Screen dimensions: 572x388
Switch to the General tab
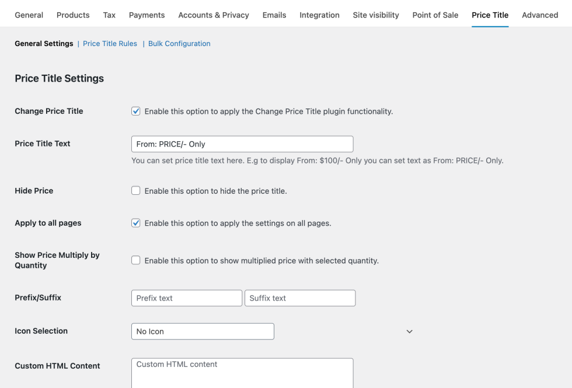(x=29, y=15)
